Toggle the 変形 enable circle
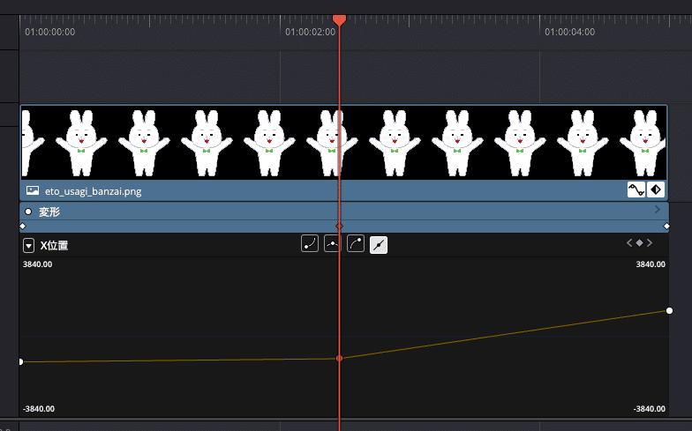 pyautogui.click(x=28, y=212)
